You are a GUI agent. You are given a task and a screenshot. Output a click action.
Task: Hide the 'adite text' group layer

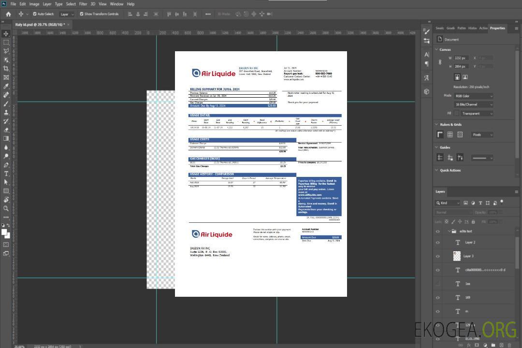pyautogui.click(x=438, y=232)
